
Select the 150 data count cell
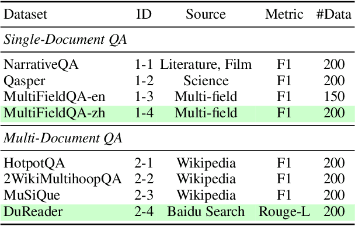[333, 96]
